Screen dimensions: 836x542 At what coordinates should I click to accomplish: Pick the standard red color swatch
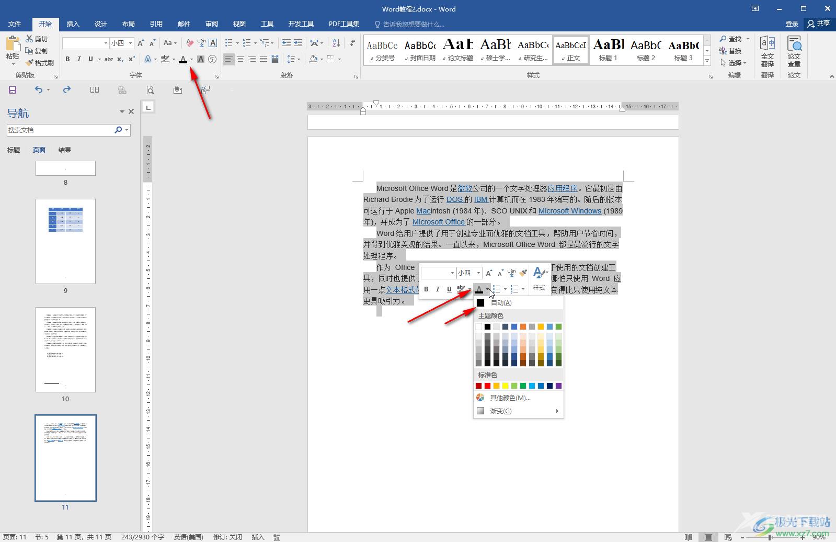(487, 386)
